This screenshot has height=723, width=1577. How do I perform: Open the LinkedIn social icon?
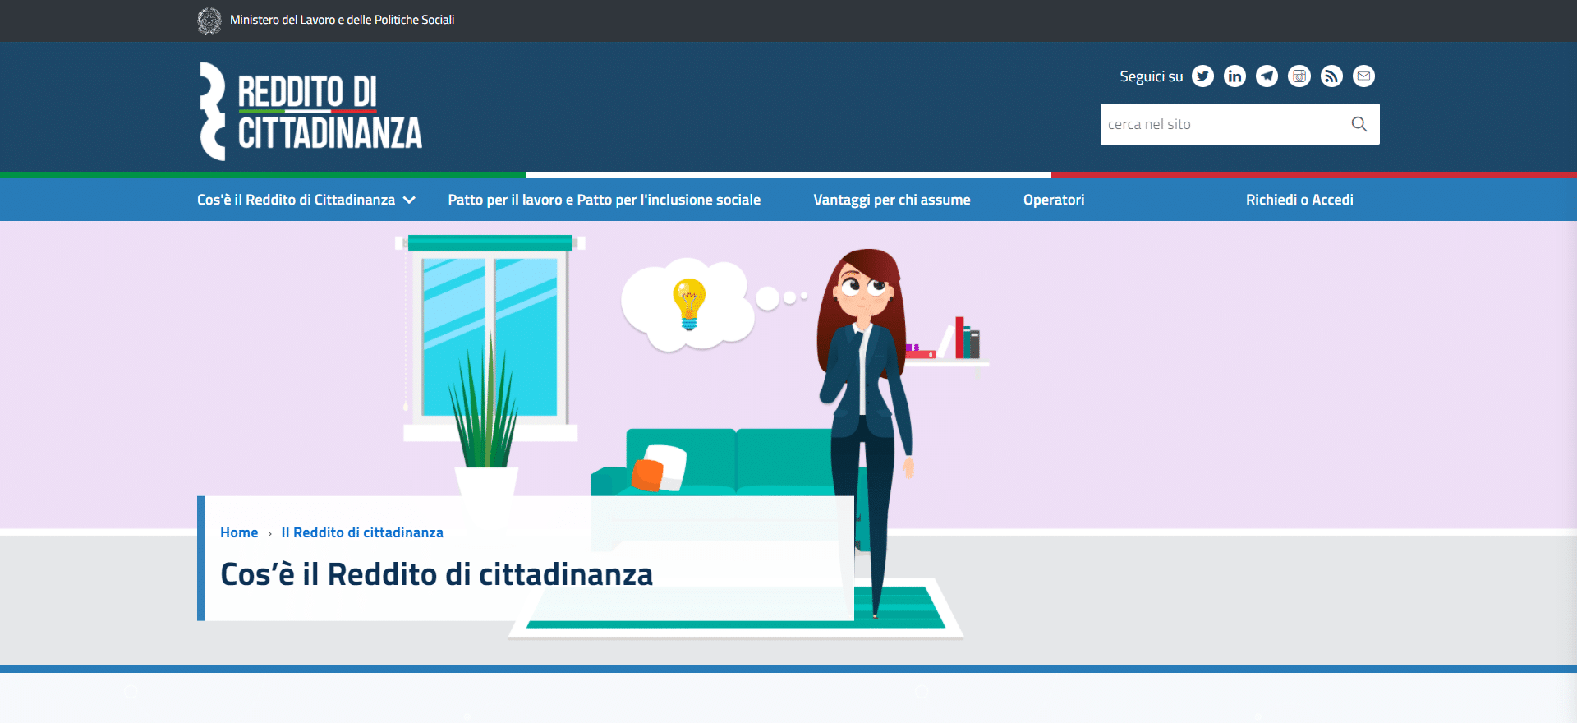[1234, 76]
